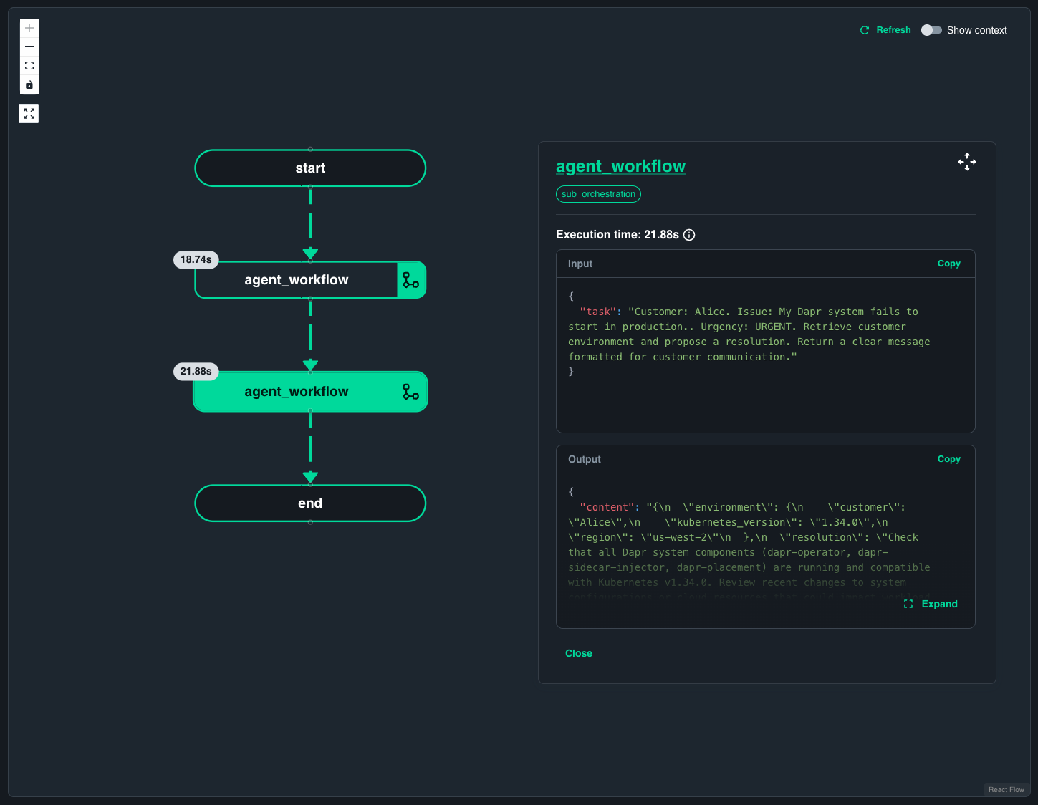Select the start node
This screenshot has height=805, width=1038.
pos(310,168)
